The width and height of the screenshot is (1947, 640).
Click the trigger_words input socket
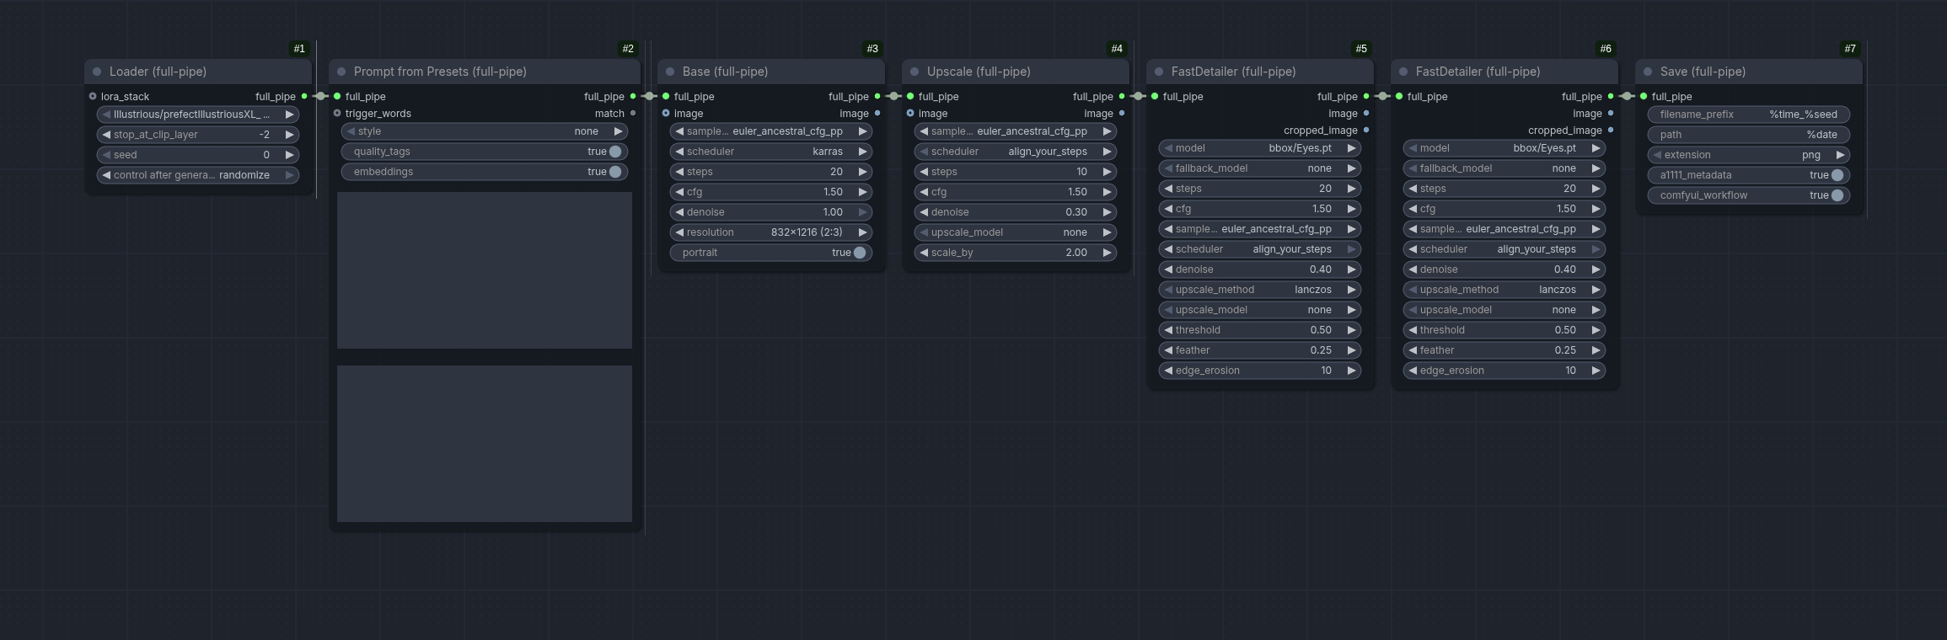(x=337, y=113)
